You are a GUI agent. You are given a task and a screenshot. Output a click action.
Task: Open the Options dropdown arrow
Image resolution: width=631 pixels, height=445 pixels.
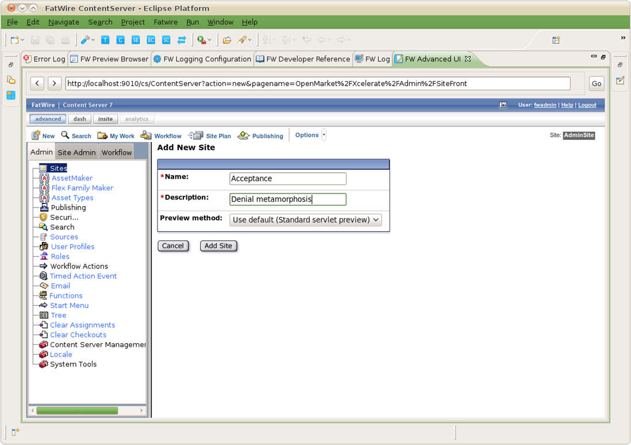[324, 135]
